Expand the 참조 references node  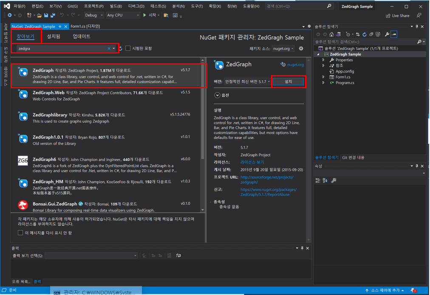coord(324,65)
